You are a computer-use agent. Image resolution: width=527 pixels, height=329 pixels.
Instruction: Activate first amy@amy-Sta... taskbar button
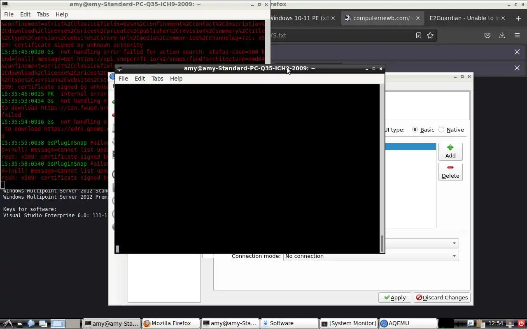[x=111, y=324]
